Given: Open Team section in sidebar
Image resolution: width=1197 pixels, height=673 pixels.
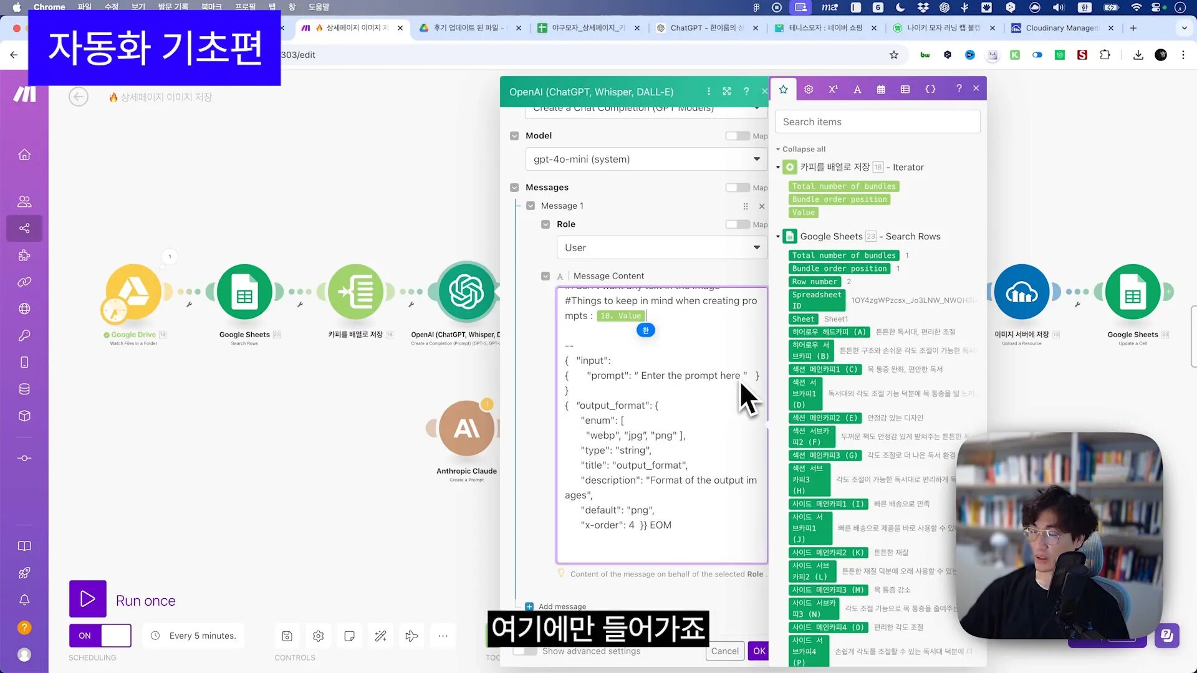Looking at the screenshot, I should tap(24, 201).
